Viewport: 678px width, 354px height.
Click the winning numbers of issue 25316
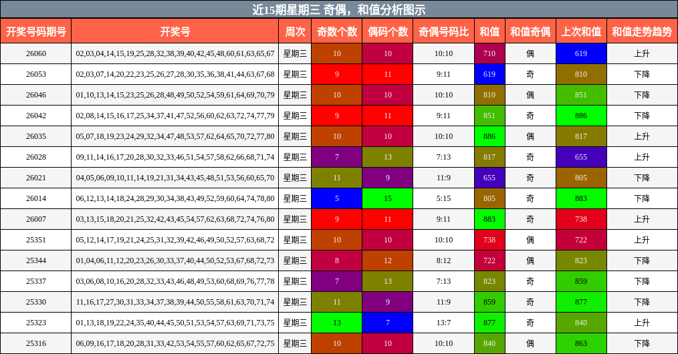pos(175,343)
